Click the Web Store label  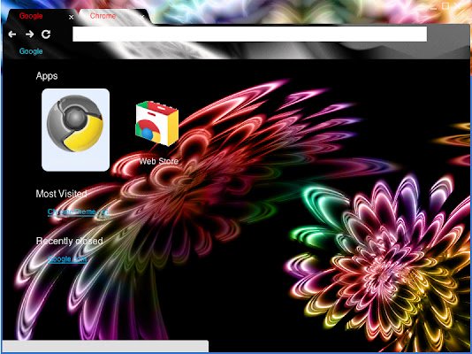pos(158,161)
